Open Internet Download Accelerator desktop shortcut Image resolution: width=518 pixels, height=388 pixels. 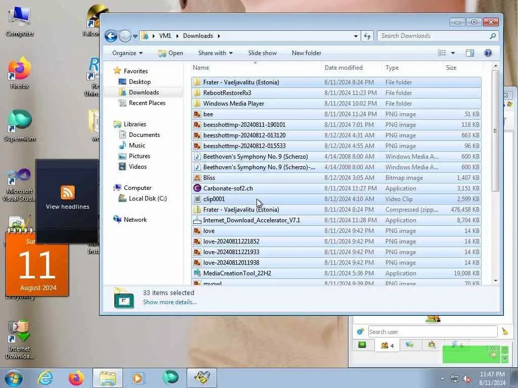coord(19,339)
